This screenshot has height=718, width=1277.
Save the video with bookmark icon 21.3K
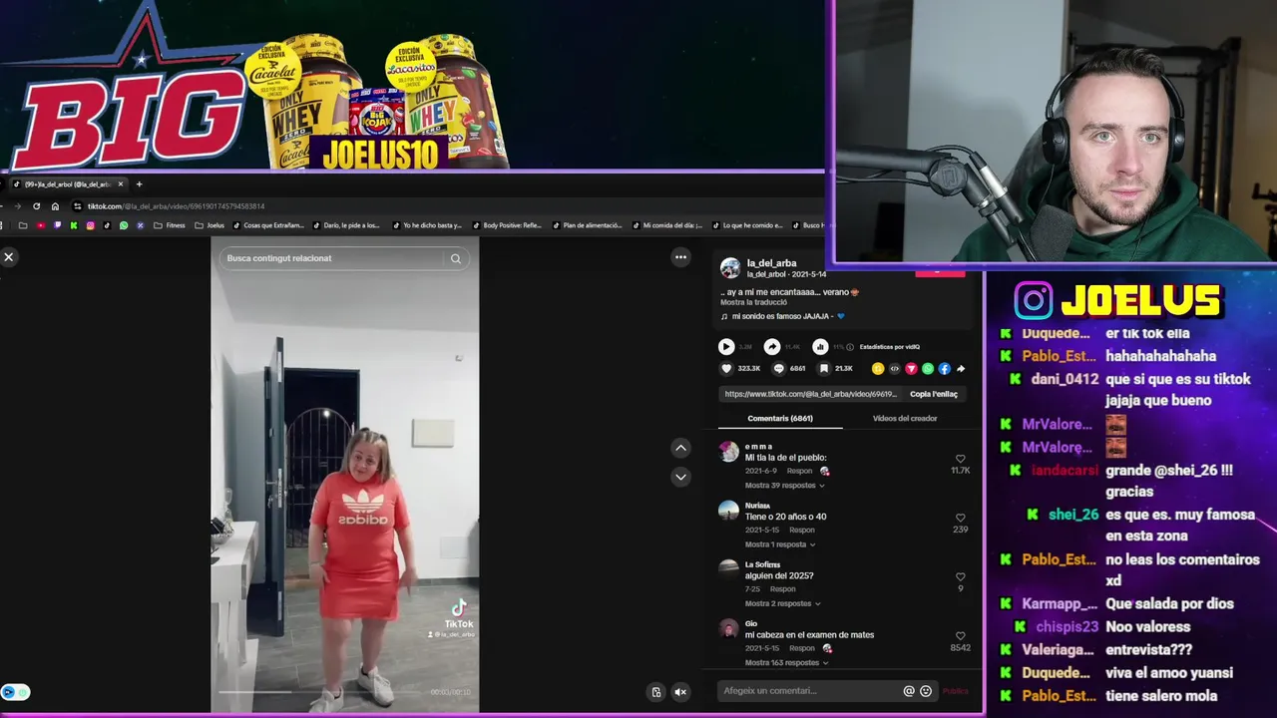click(824, 369)
